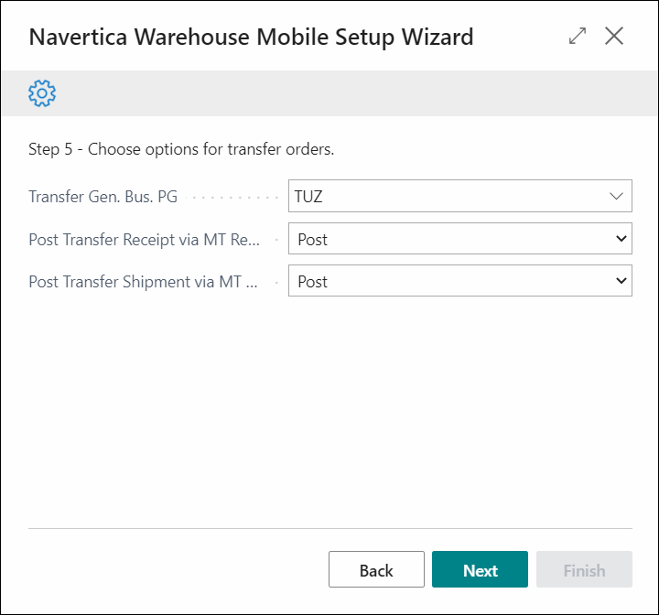
Task: Expand the wizard dialog with the arrow icon
Action: pos(578,36)
